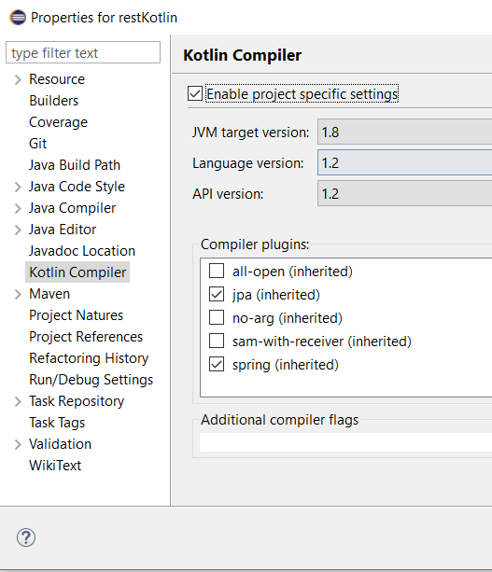
Task: Open the WikiText page
Action: (x=55, y=466)
